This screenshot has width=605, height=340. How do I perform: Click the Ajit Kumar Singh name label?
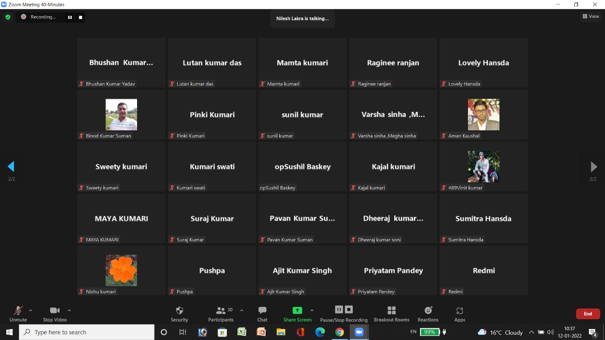[x=285, y=291]
